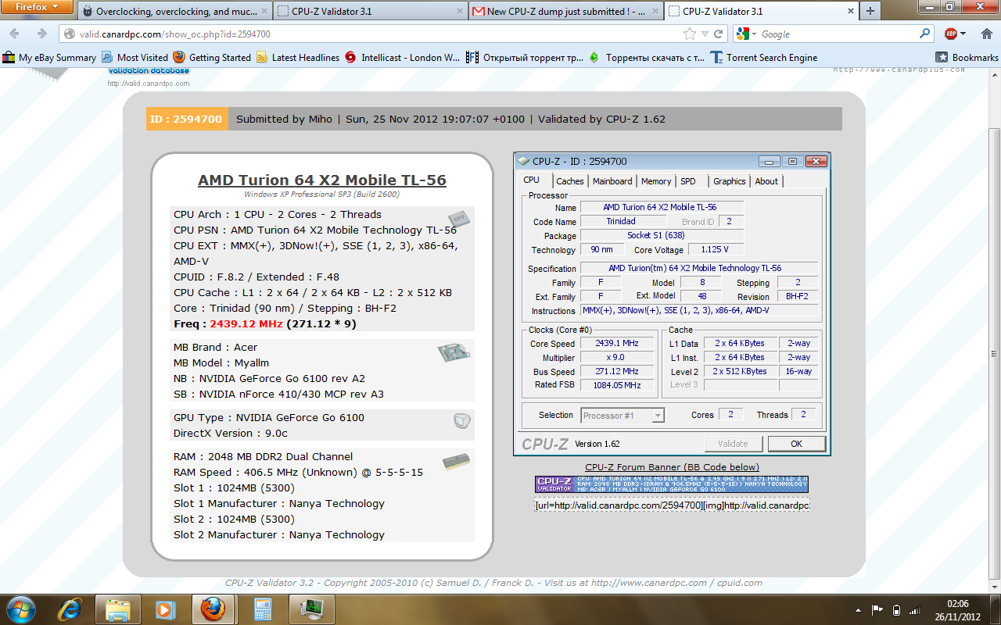Select the Memory tab in CPU-Z image
The image size is (1001, 625).
coord(656,181)
